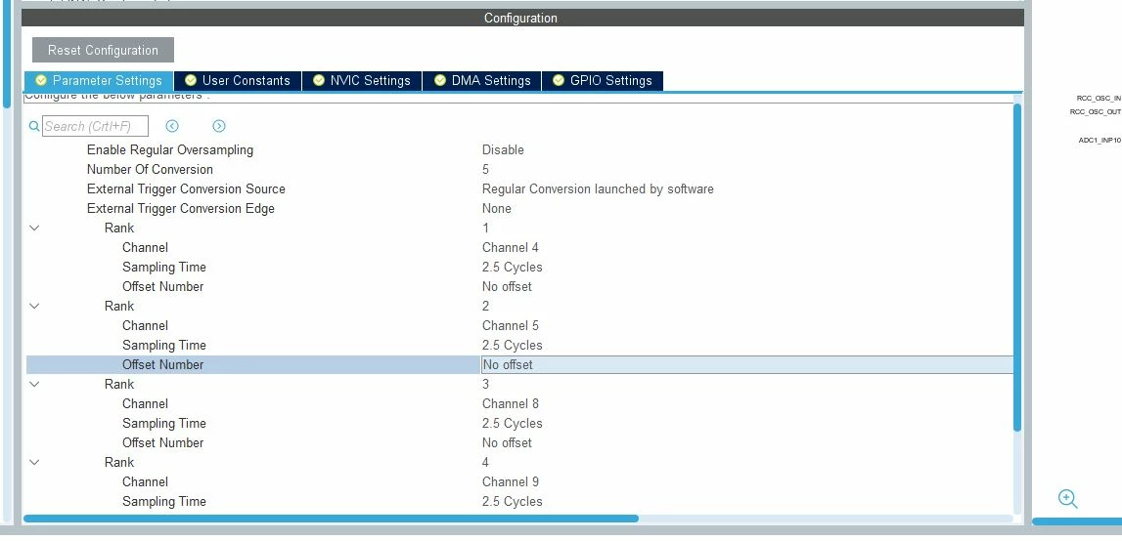Open the selected Offset Number 'No offset' field
The image size is (1122, 541).
coord(747,364)
